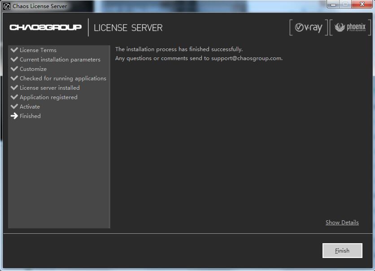
Task: Click the checkmark beside Customize
Action: click(14, 69)
